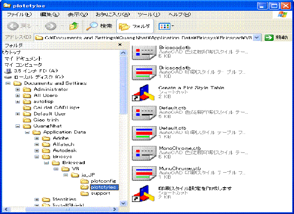Select the Default.stb file icon

pyautogui.click(x=144, y=133)
